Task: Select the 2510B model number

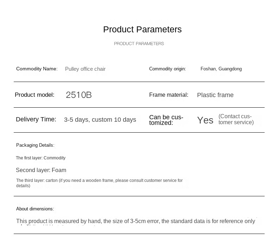Action: pos(79,95)
